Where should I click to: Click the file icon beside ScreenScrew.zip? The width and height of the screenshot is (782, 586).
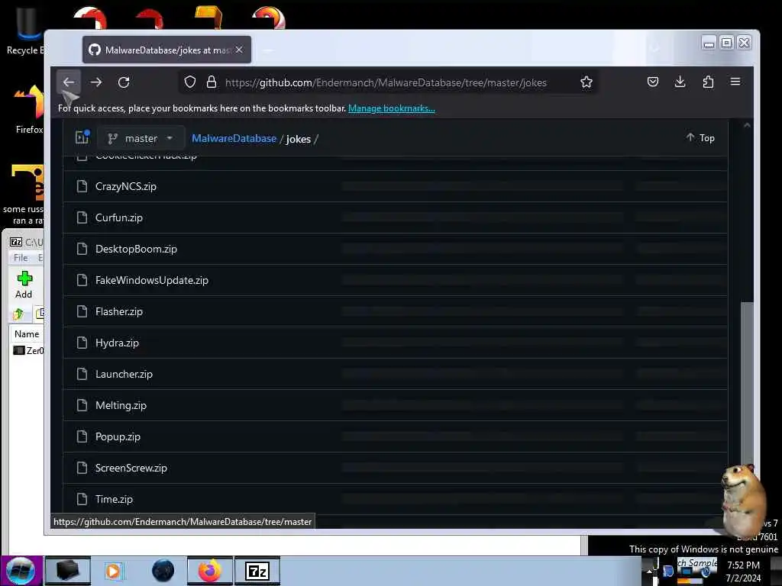[82, 468]
